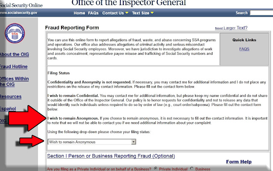The height and width of the screenshot is (171, 273).
Task: Click the 'I wish to remain Anonymous.' text
Action: 73,118
